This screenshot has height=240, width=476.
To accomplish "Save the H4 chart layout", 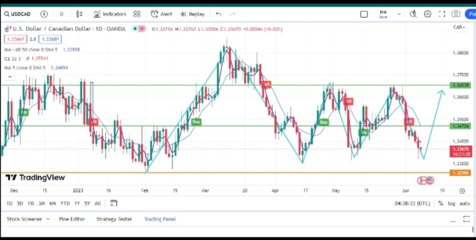I will click(x=383, y=14).
